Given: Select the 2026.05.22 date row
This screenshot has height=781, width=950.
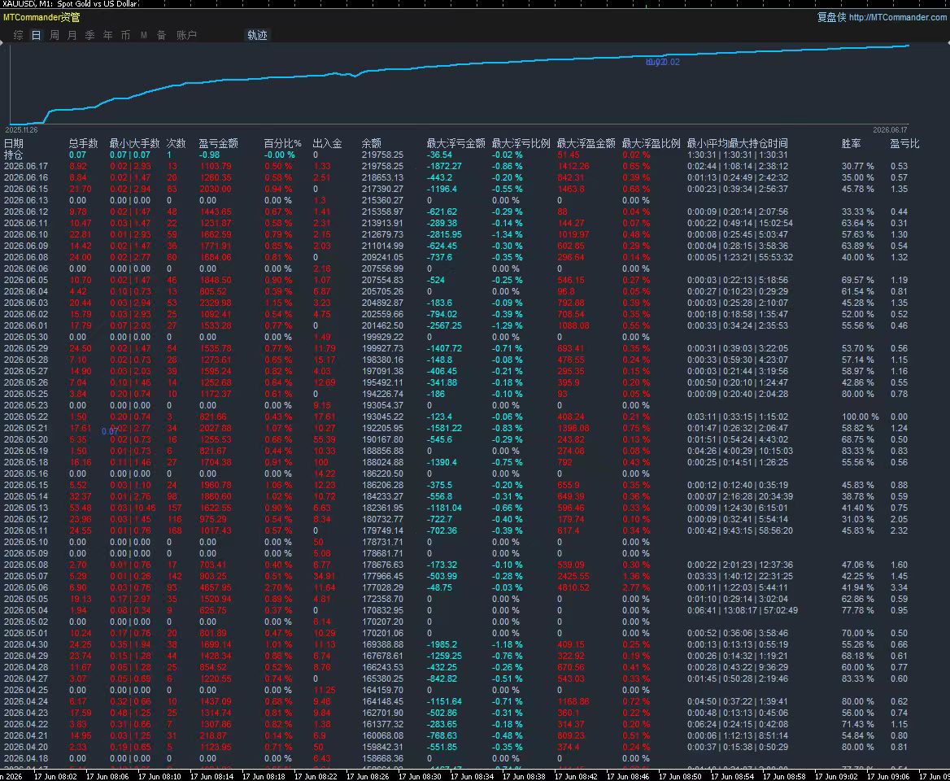Looking at the screenshot, I should tap(26, 417).
